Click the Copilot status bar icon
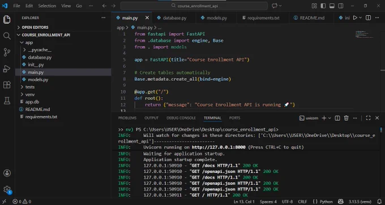The height and width of the screenshot is (205, 385). coord(341,202)
